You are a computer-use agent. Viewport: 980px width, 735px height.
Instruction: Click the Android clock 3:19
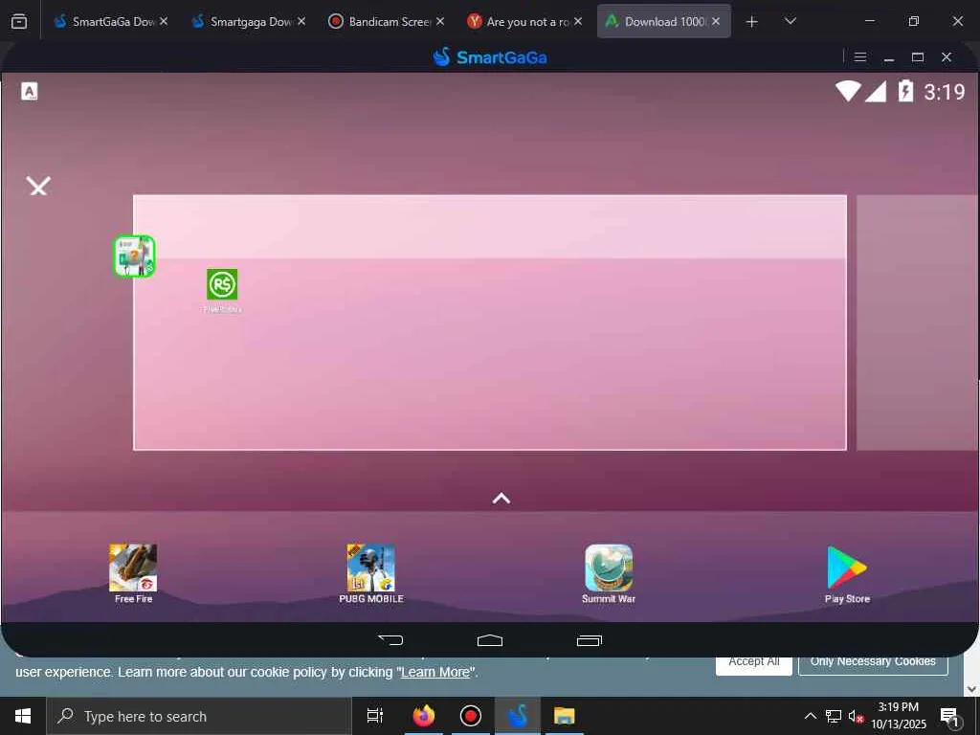coord(945,92)
